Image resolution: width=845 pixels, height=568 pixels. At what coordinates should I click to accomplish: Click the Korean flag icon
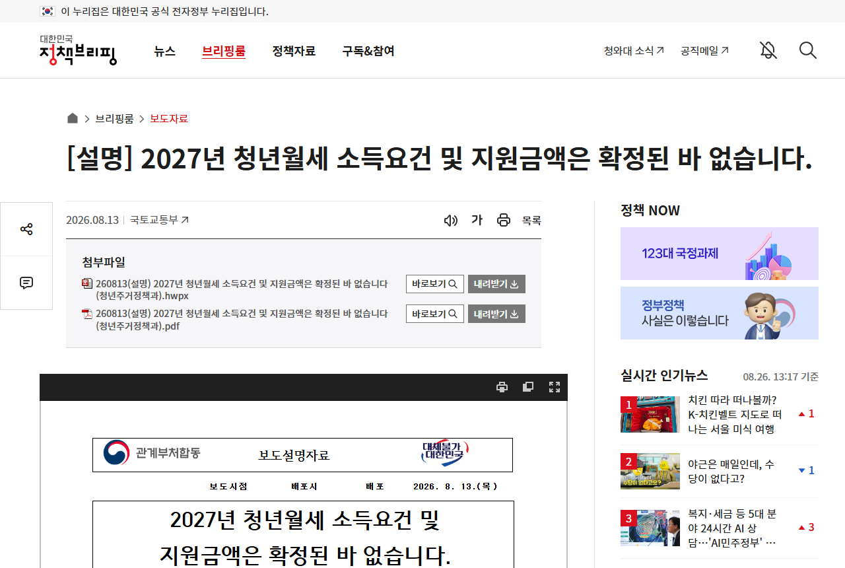pos(48,11)
